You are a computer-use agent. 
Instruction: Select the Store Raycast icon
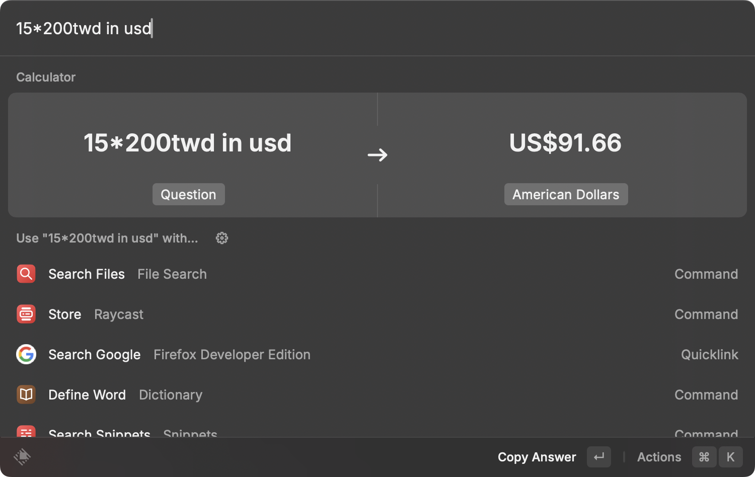pos(26,314)
